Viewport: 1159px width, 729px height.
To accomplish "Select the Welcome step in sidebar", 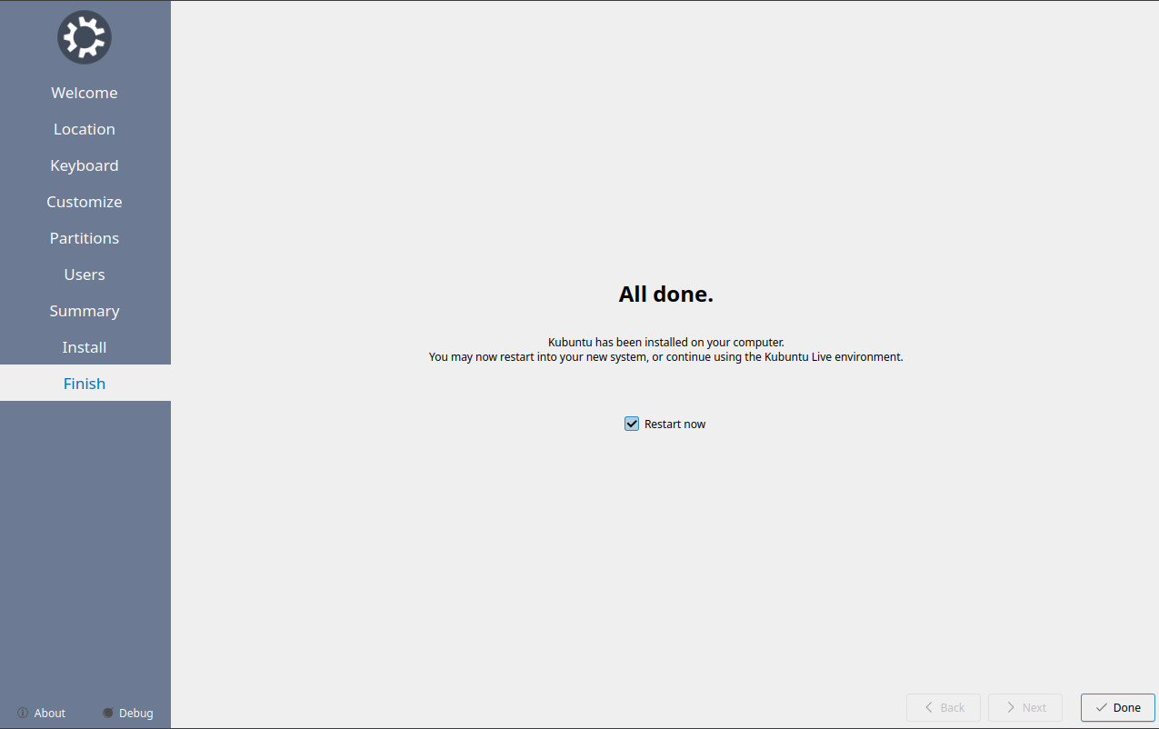I will (x=85, y=93).
